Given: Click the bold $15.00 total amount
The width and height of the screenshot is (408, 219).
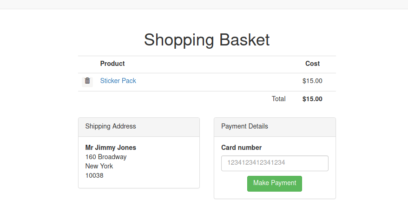Looking at the screenshot, I should click(312, 99).
